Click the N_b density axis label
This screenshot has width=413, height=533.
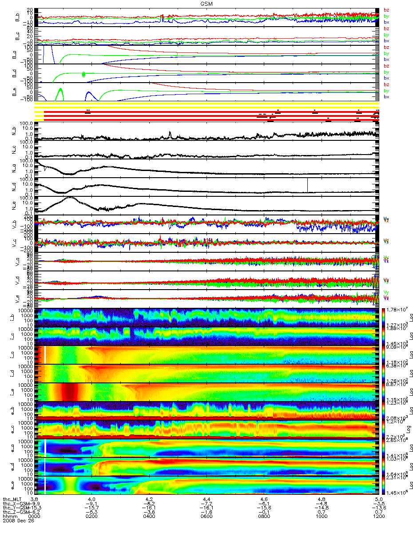click(14, 131)
